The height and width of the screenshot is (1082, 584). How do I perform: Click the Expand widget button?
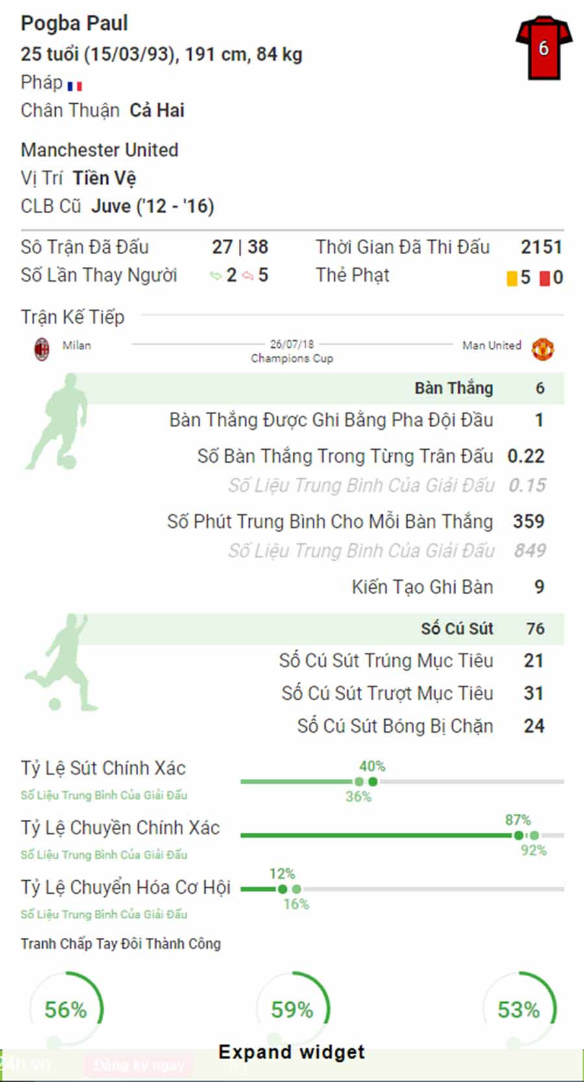click(291, 1052)
